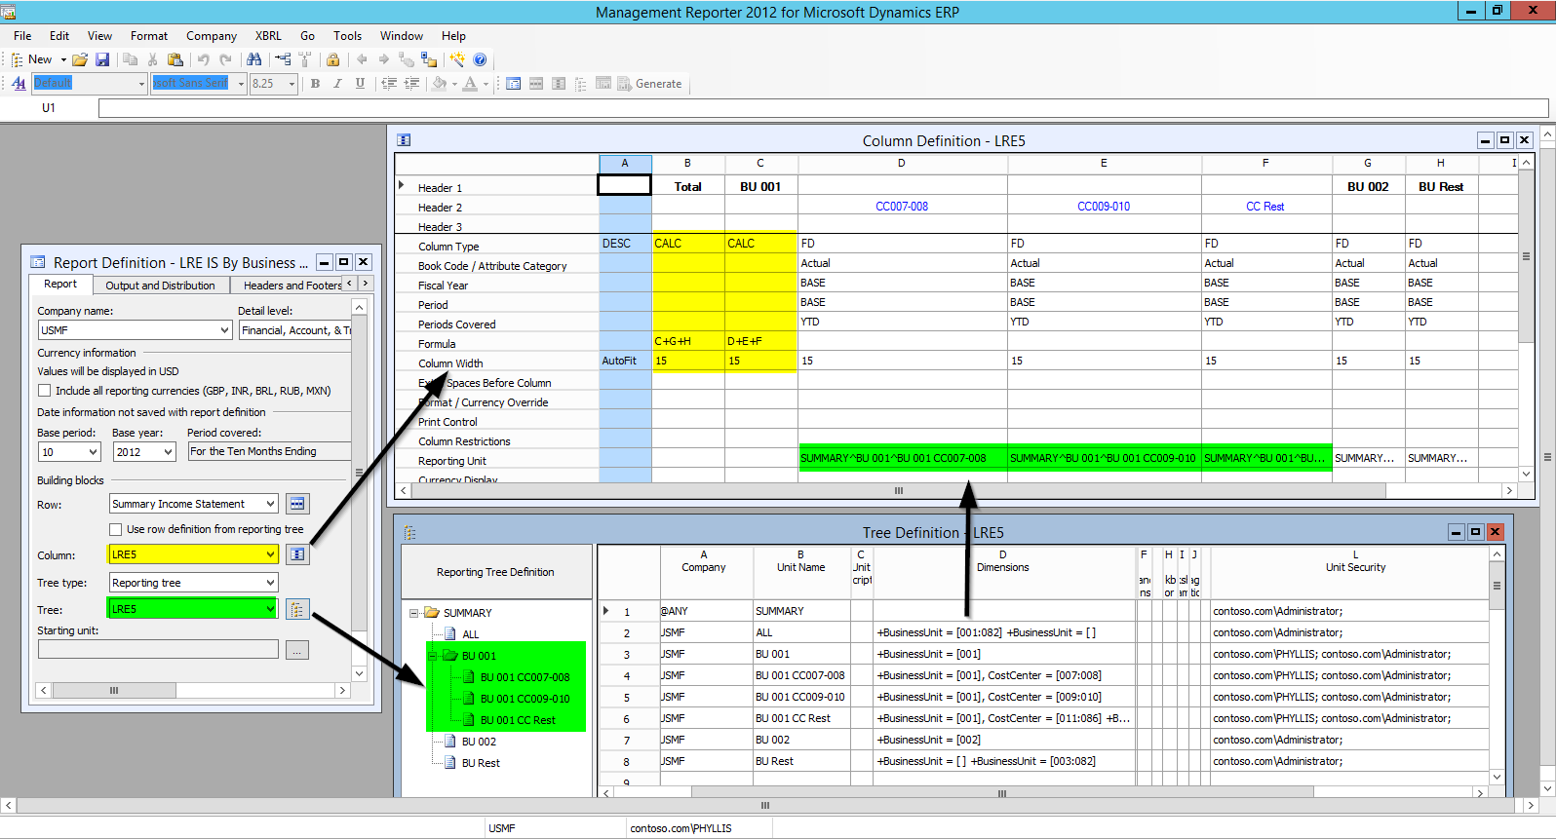1556x839 pixels.
Task: Select BU Rest in the reporting tree
Action: click(x=480, y=763)
